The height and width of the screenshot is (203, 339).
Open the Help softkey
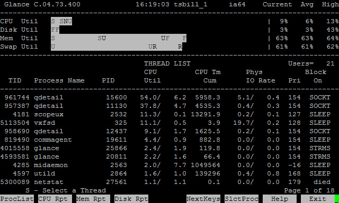(x=280, y=199)
